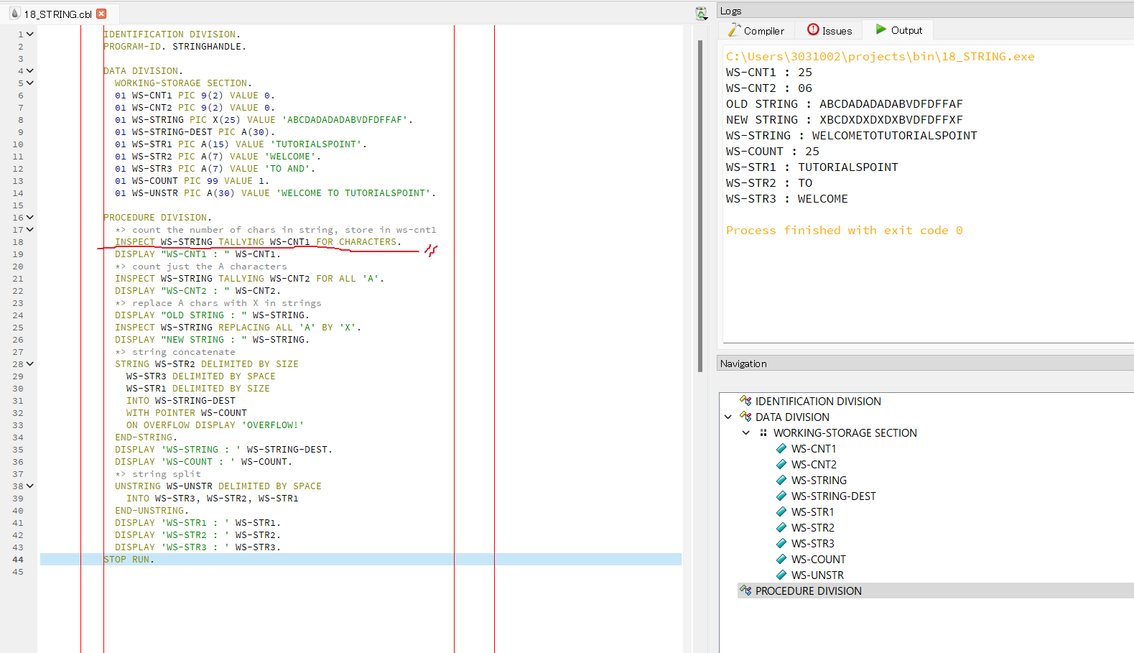Image resolution: width=1134 pixels, height=653 pixels.
Task: Click the PROGRAM-ID. STRINGHANDLE. code line
Action: pos(175,47)
